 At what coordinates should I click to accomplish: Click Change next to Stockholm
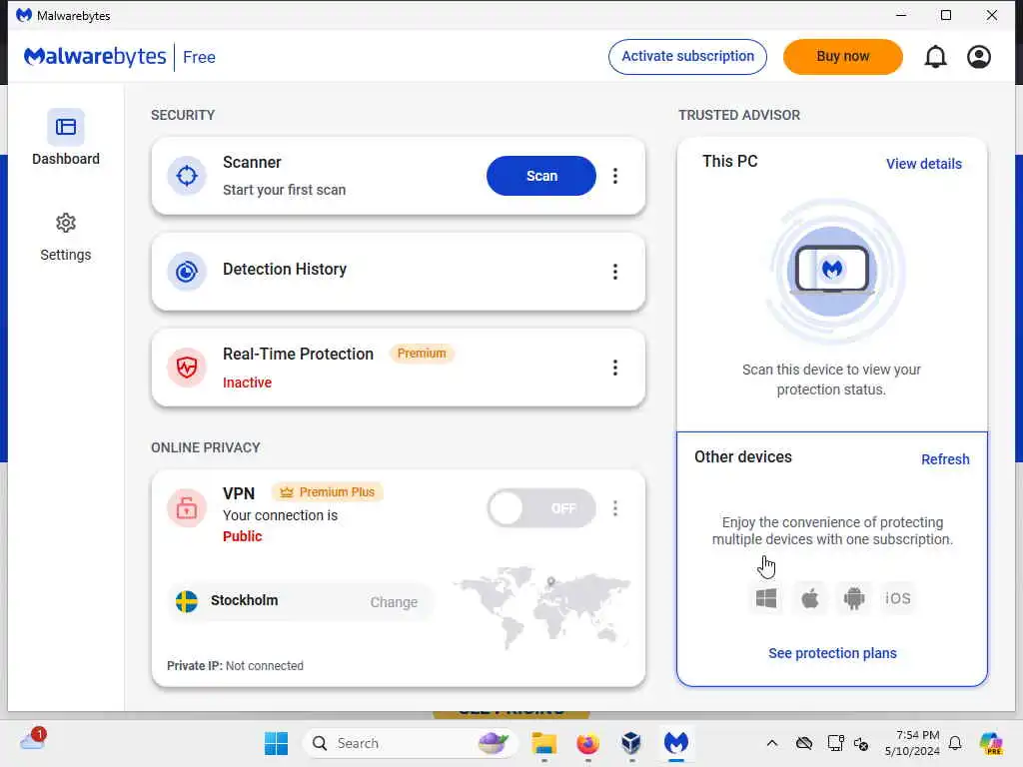click(x=394, y=602)
